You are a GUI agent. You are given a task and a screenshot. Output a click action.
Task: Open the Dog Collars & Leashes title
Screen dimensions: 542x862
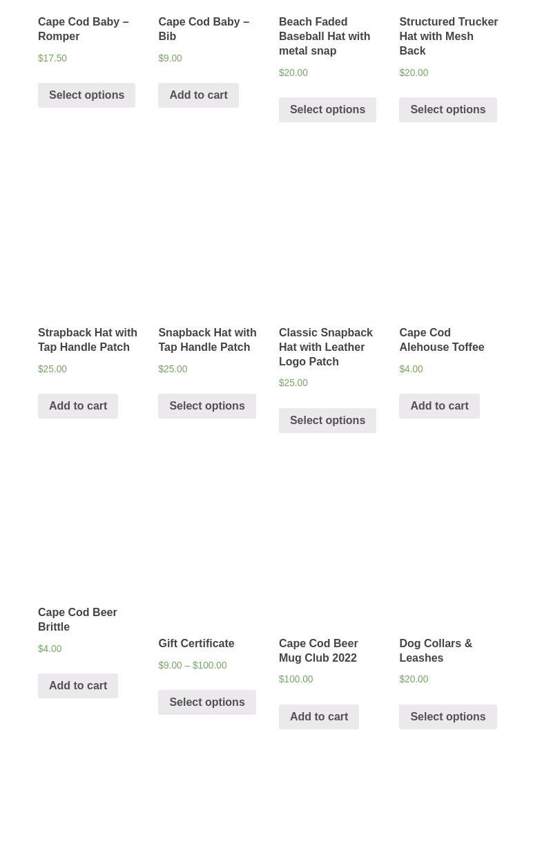[435, 651]
